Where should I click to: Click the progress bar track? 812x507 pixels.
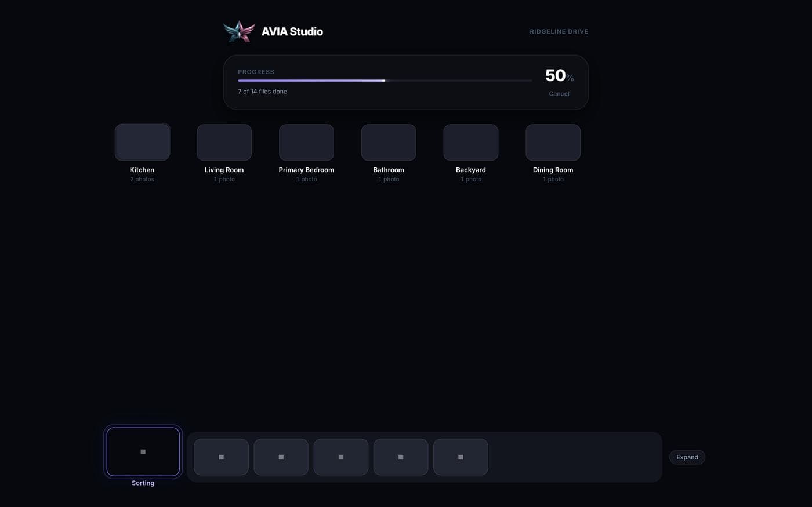[x=385, y=81]
